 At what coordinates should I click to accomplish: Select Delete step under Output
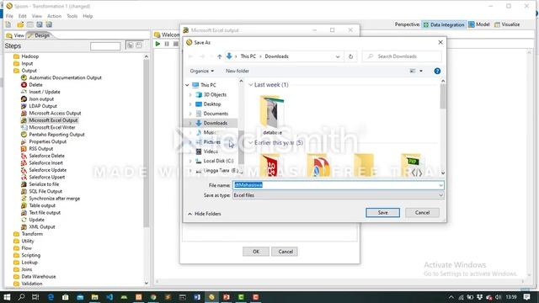tap(35, 85)
